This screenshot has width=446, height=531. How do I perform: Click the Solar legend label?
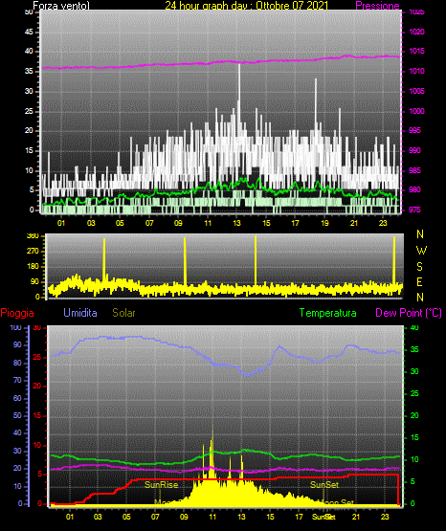pos(124,313)
